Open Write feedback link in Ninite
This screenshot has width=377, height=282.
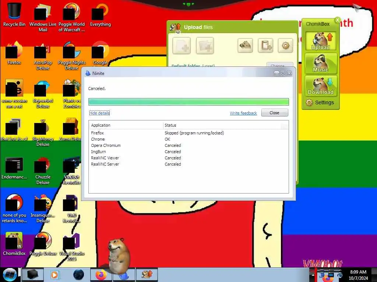pyautogui.click(x=243, y=113)
